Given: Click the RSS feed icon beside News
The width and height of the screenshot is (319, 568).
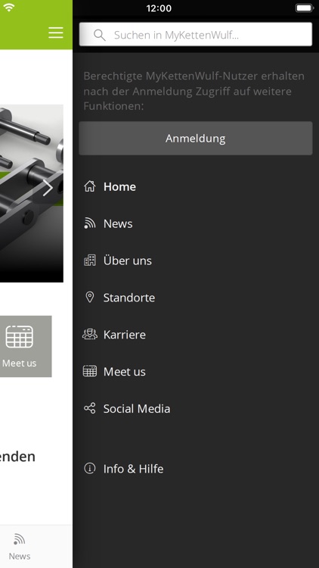Looking at the screenshot, I should [x=90, y=223].
